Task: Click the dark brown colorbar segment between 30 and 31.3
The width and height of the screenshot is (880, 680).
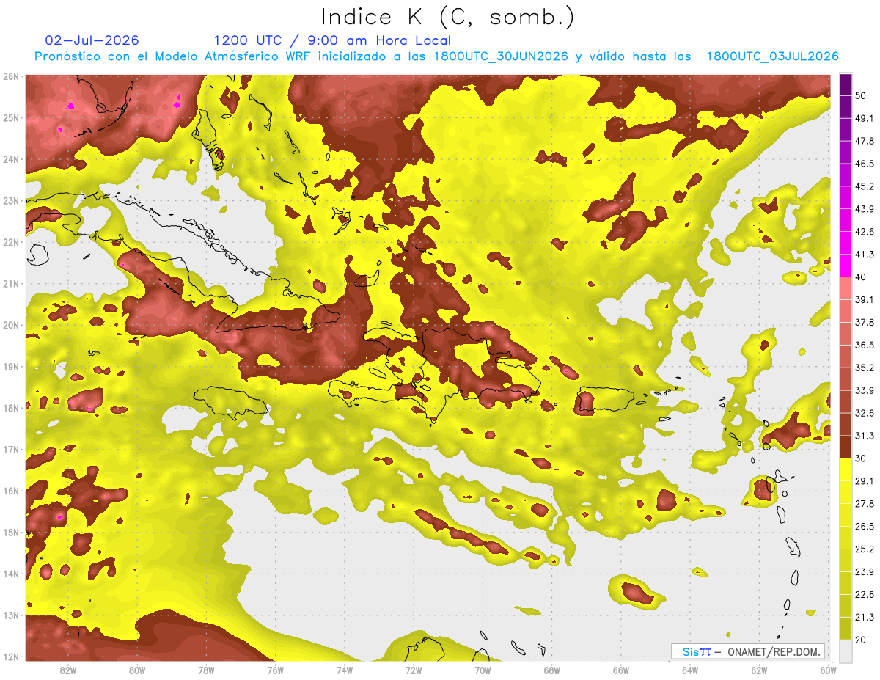Action: click(x=846, y=447)
